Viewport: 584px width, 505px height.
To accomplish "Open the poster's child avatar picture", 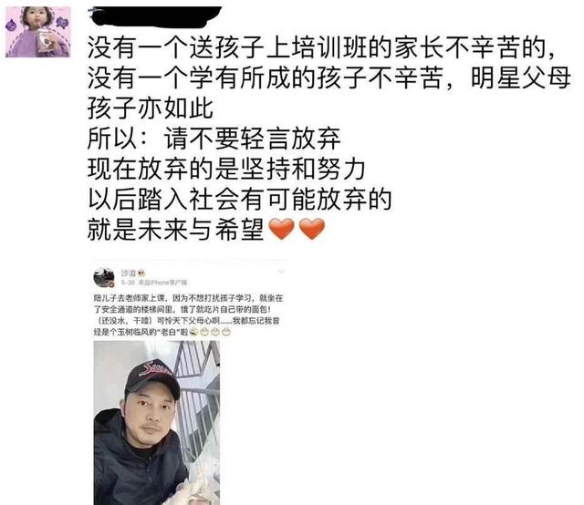I will click(38, 32).
